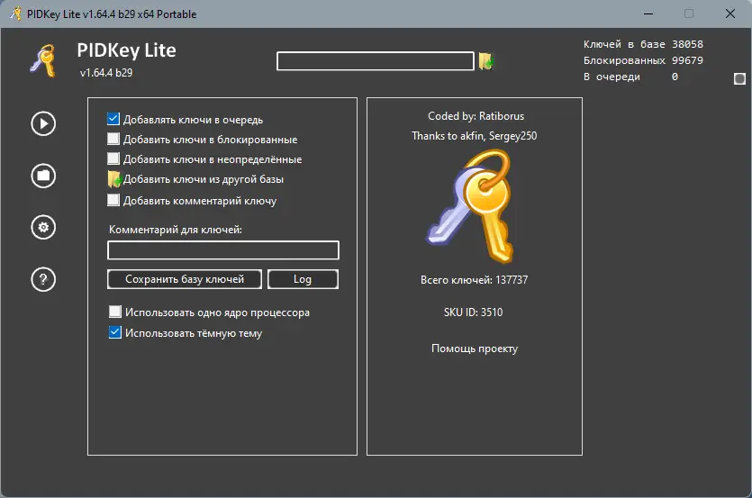Viewport: 752px width, 498px height.
Task: Click 'Блокированных 99679' counter
Action: 643,60
